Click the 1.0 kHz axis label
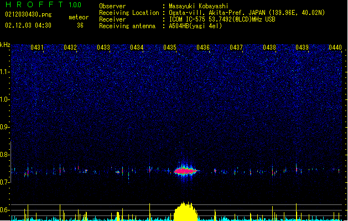This screenshot has width=348, height=221. click(5, 99)
